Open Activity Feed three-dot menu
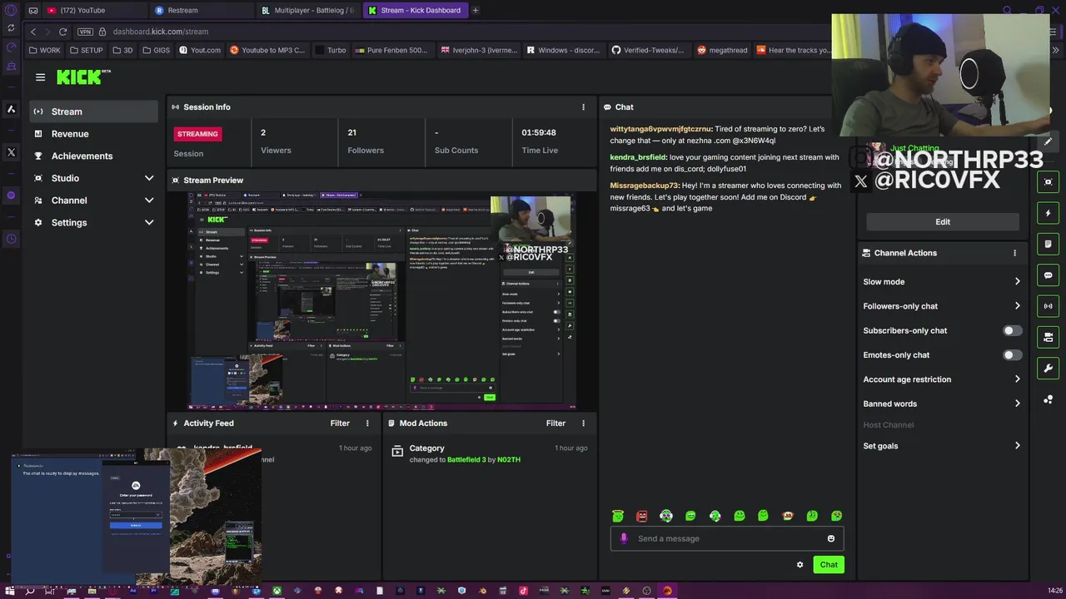Screen dimensions: 1066x599 point(367,423)
